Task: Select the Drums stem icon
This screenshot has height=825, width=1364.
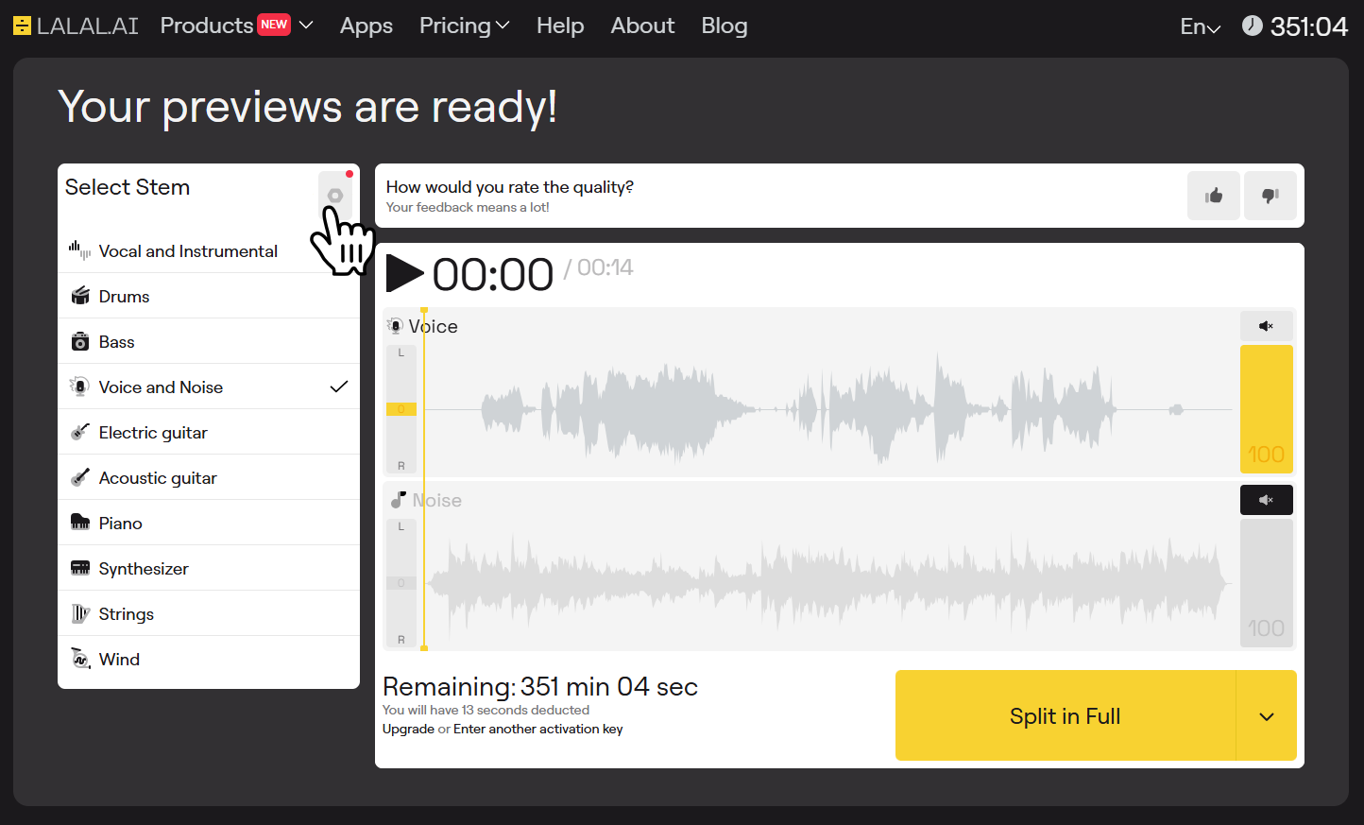Action: pyautogui.click(x=80, y=296)
